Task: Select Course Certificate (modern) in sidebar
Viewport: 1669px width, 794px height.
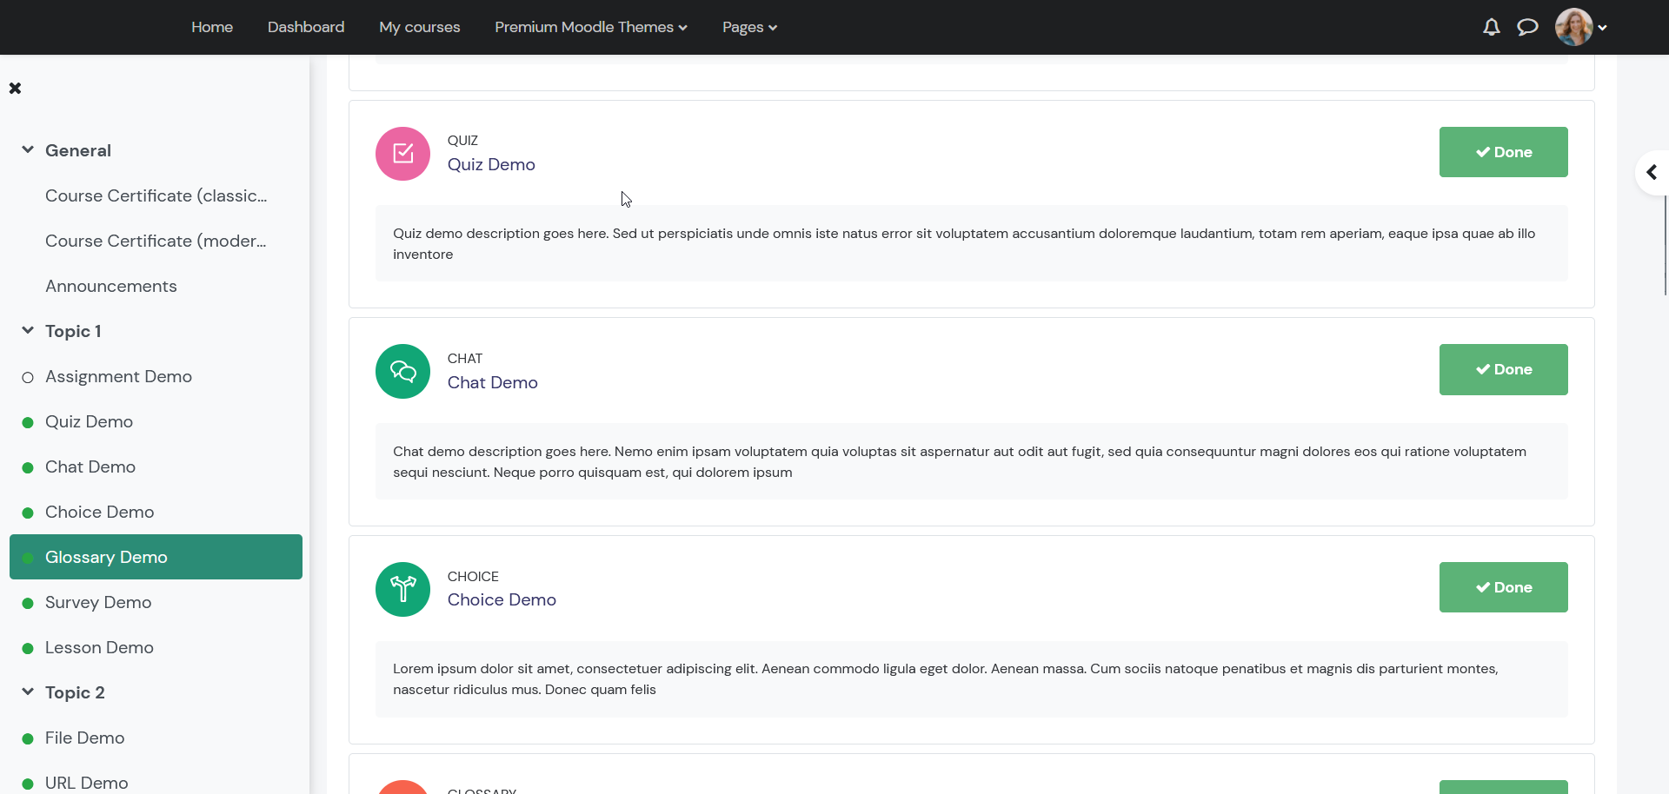Action: click(x=156, y=242)
